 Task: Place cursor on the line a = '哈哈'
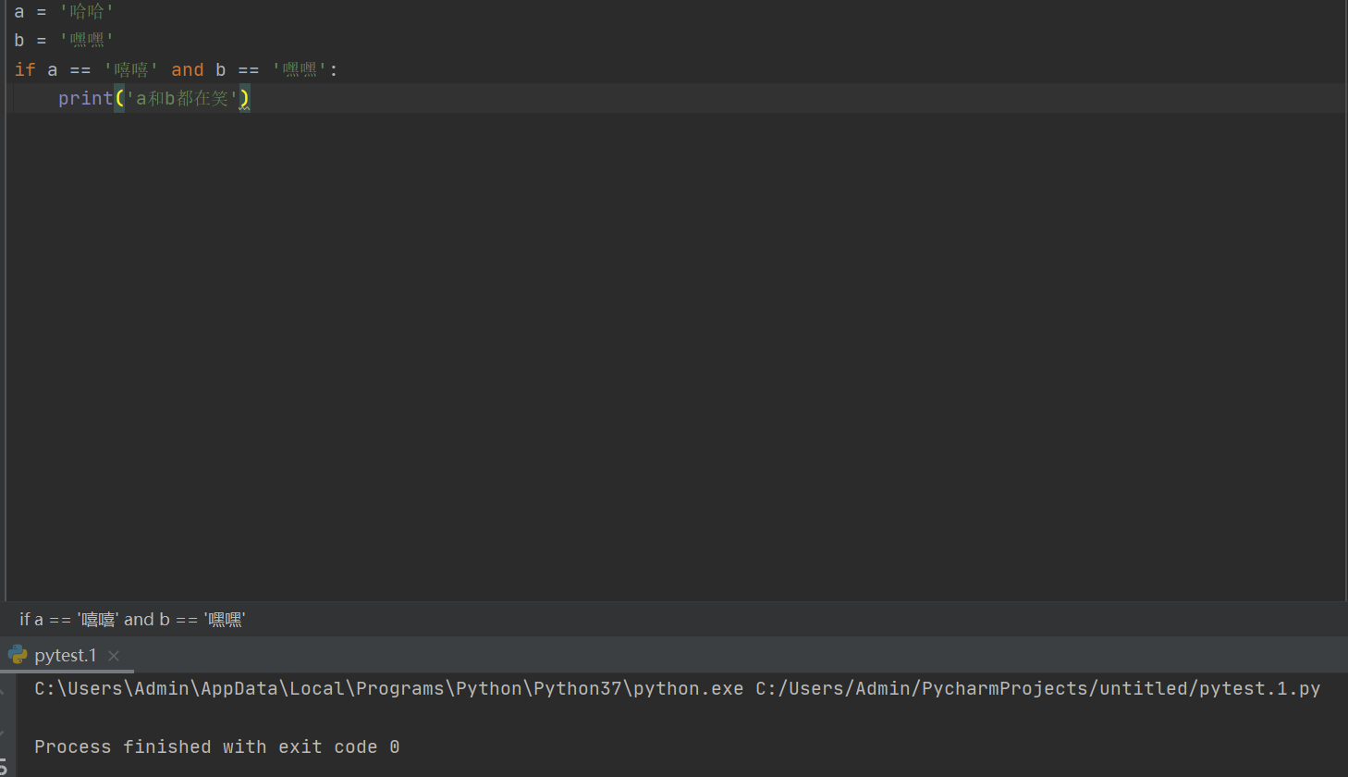pos(64,12)
